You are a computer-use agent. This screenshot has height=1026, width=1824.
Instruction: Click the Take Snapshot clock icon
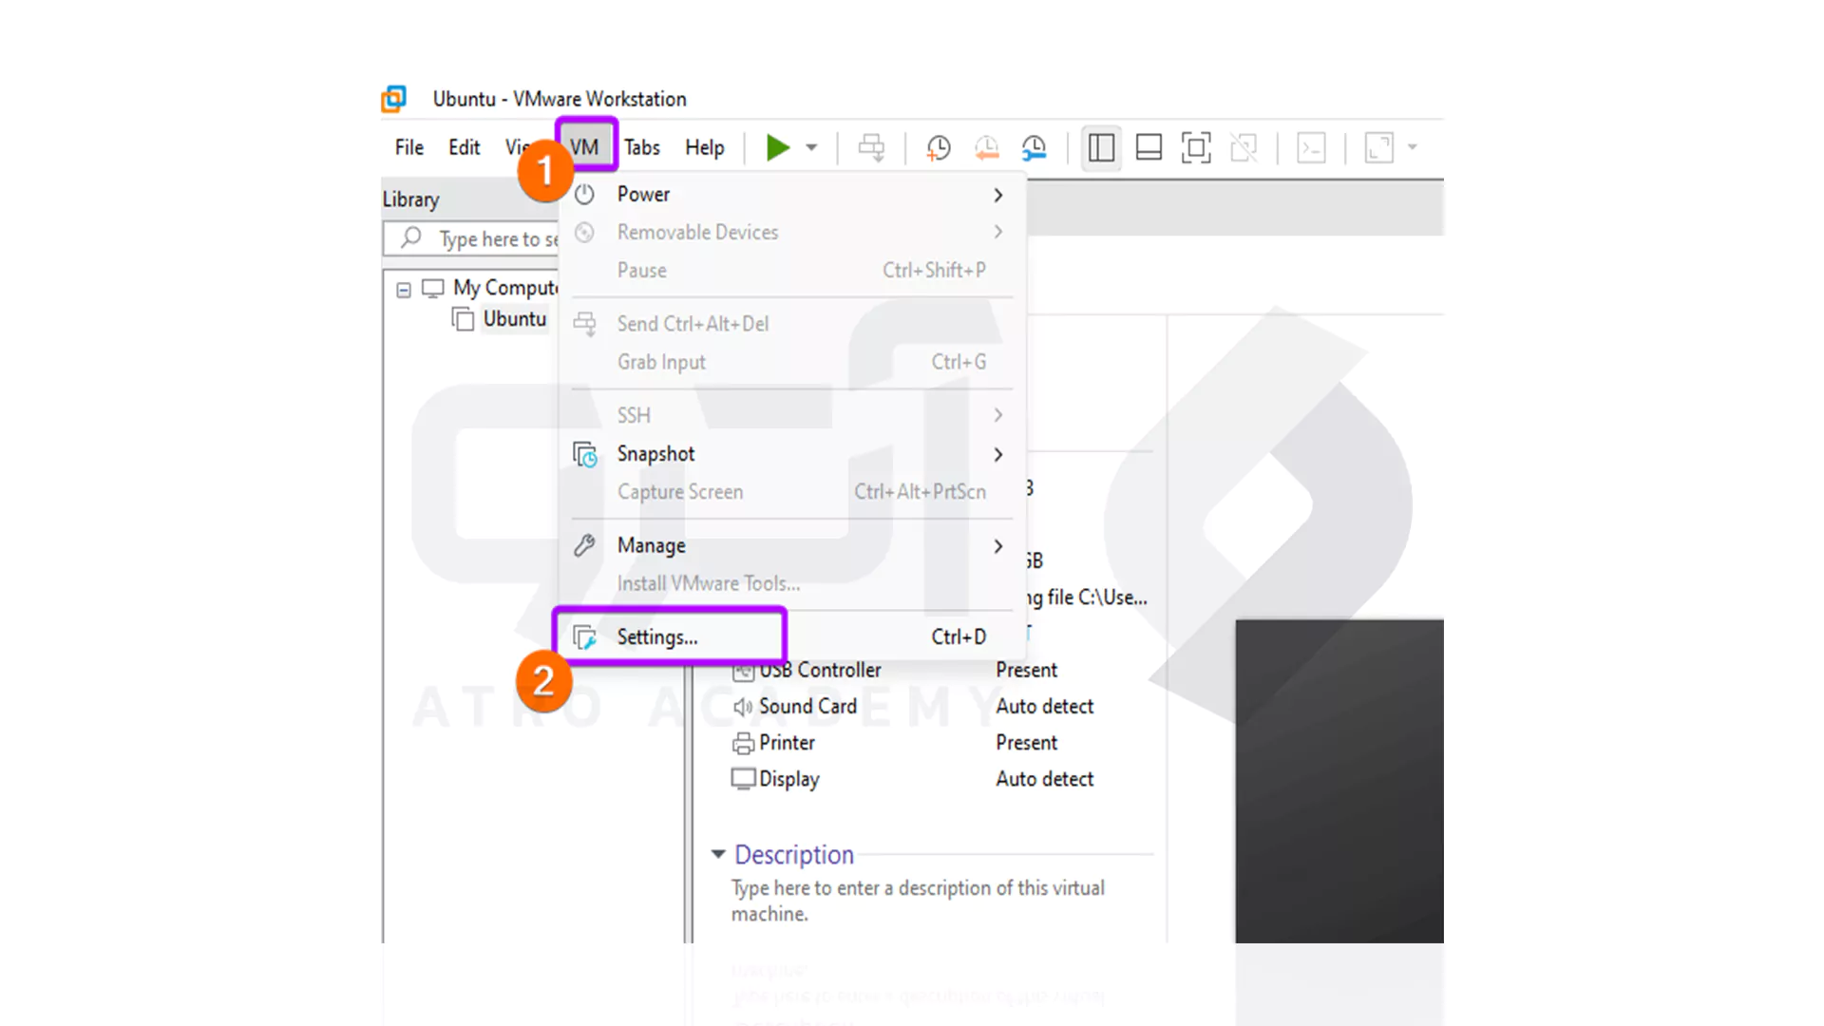click(x=939, y=147)
